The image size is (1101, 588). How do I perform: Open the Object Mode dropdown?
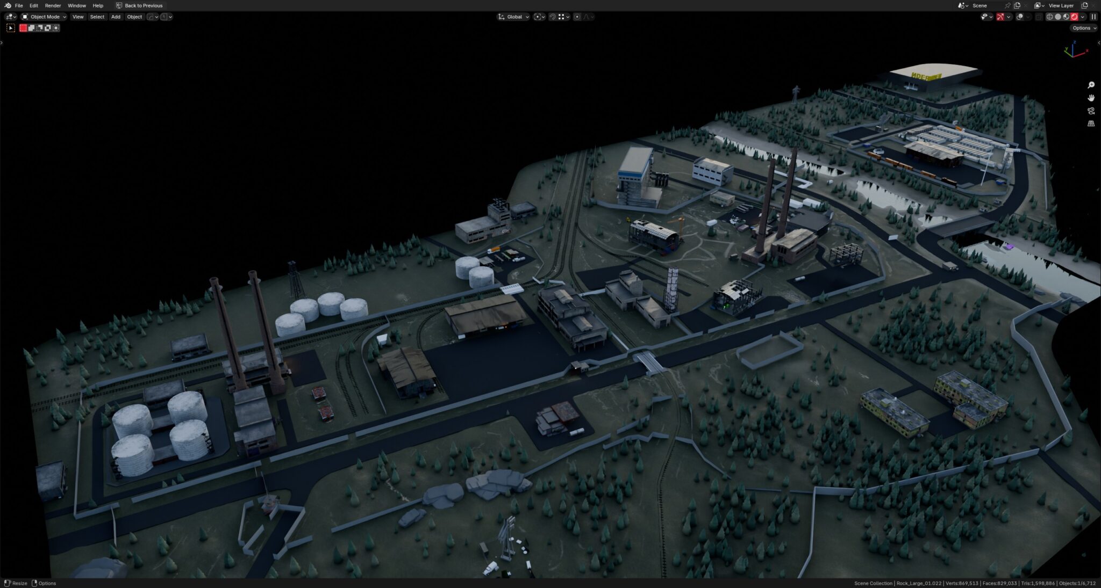click(x=45, y=17)
